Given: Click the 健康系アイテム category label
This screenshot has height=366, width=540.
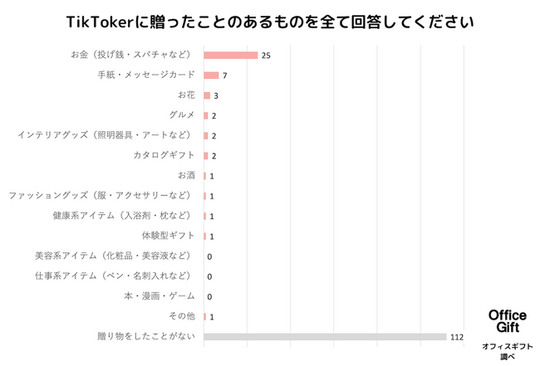Looking at the screenshot, I should pyautogui.click(x=121, y=216).
